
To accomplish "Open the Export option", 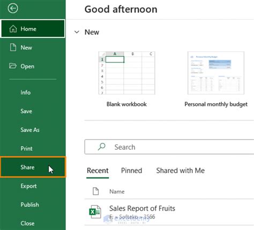I will (x=33, y=186).
